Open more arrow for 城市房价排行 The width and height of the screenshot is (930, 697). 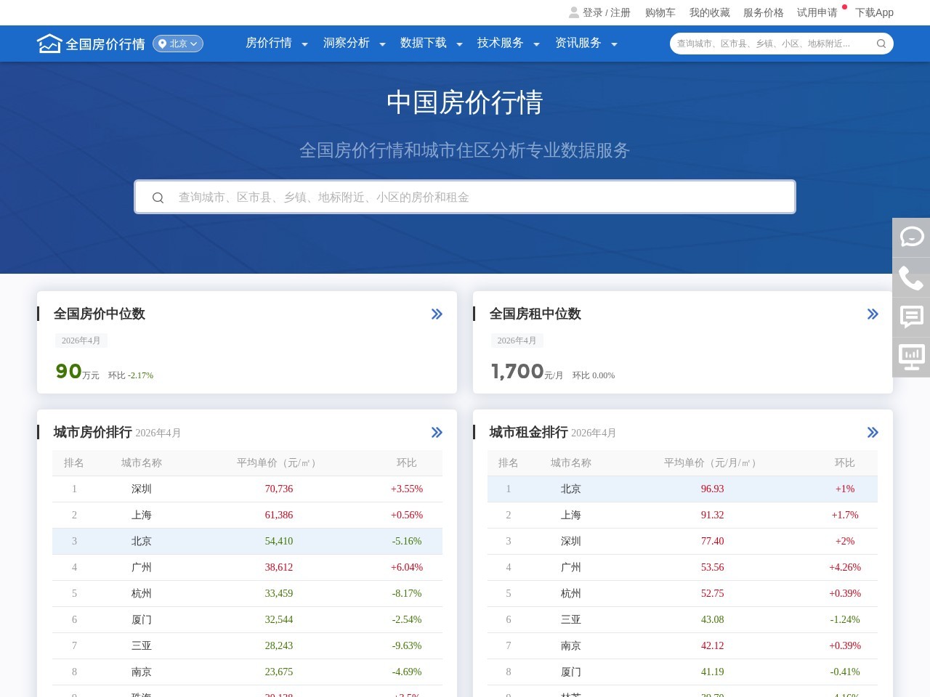click(437, 432)
